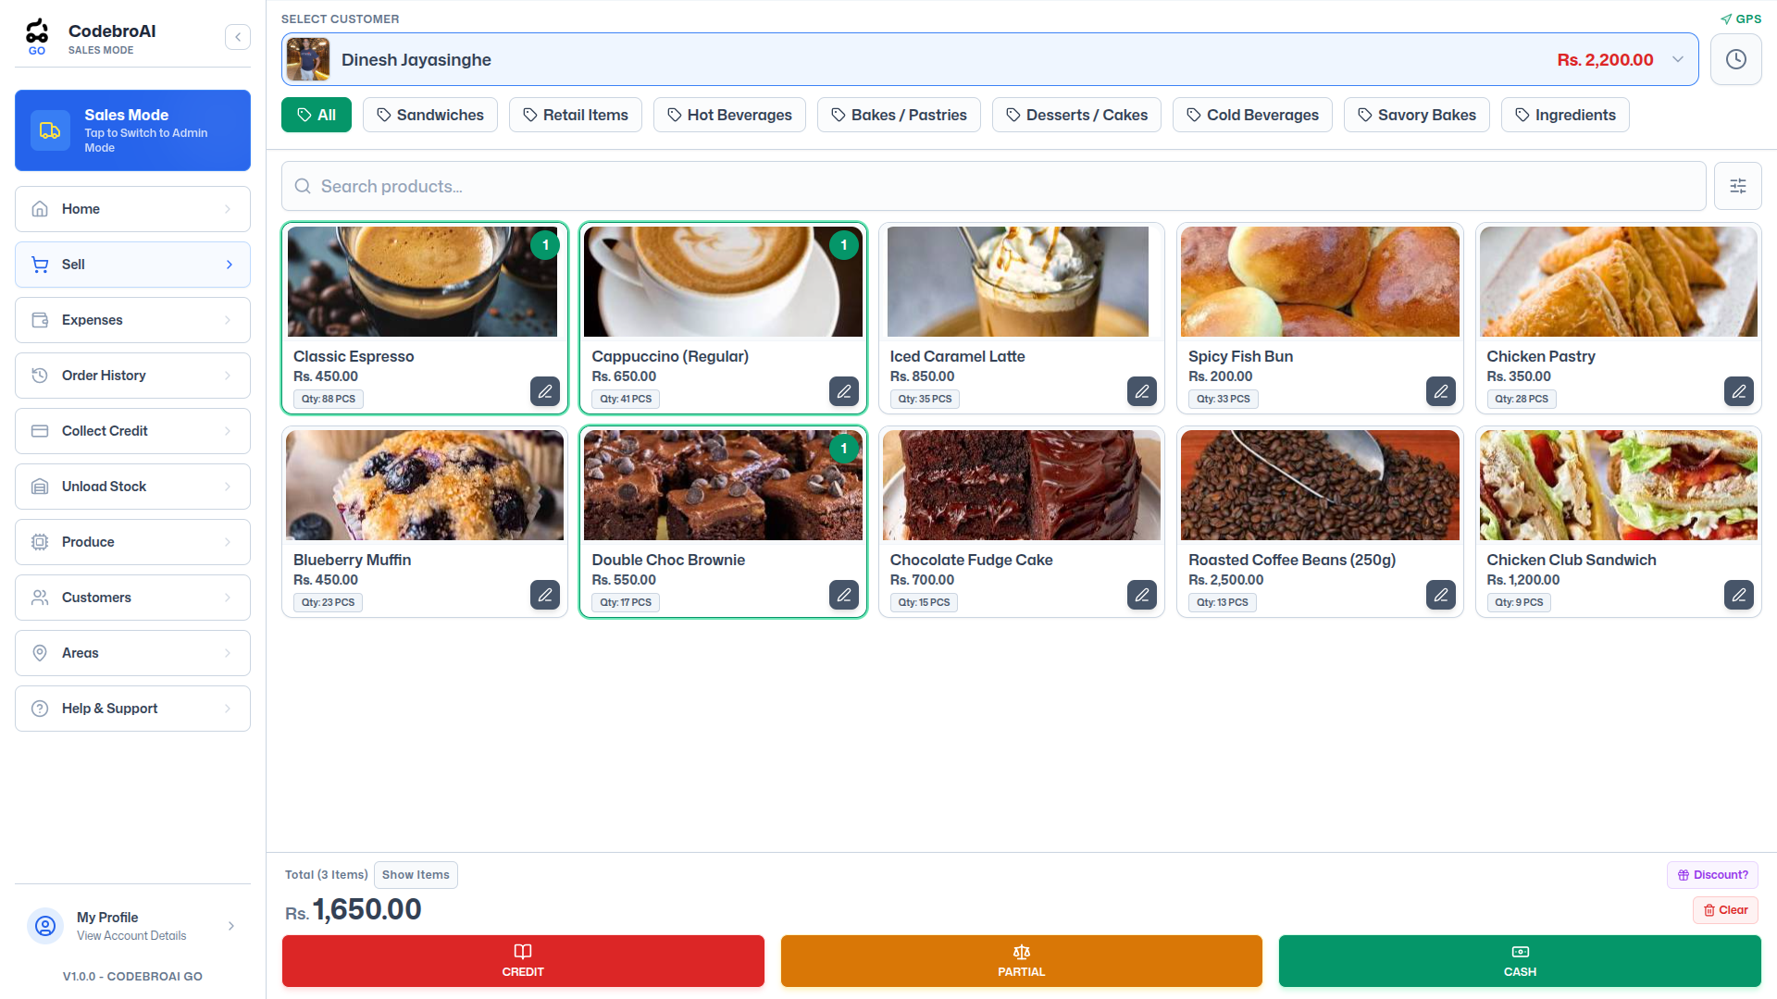
Task: Edit Chocolate Fudge Cake pencil icon
Action: pyautogui.click(x=1142, y=595)
